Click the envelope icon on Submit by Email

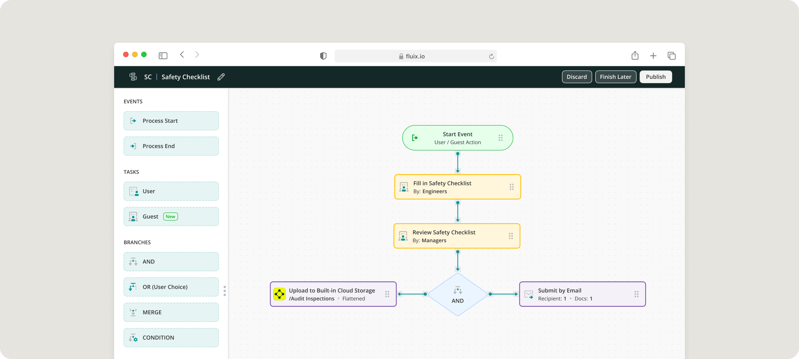click(x=528, y=295)
